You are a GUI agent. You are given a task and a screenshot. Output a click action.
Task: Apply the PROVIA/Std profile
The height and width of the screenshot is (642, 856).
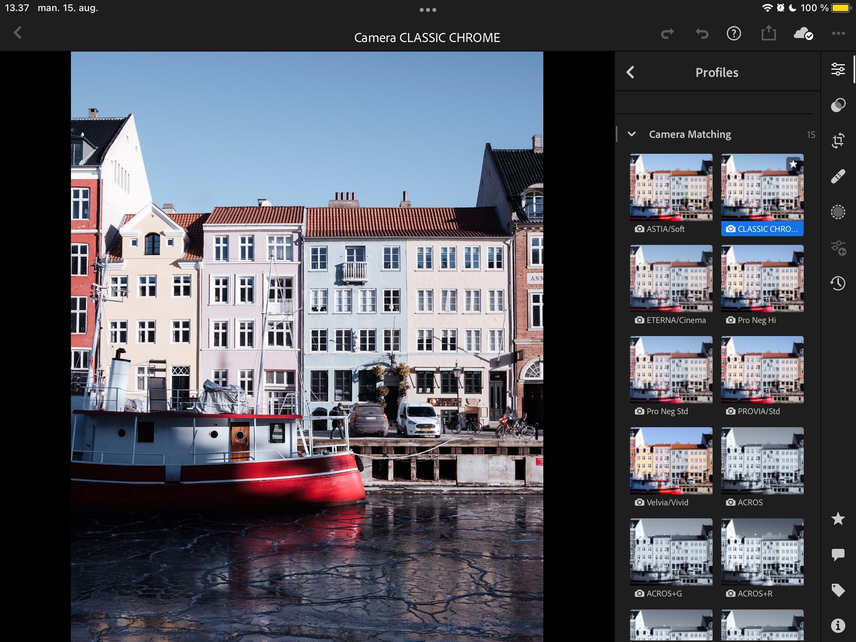pos(762,370)
